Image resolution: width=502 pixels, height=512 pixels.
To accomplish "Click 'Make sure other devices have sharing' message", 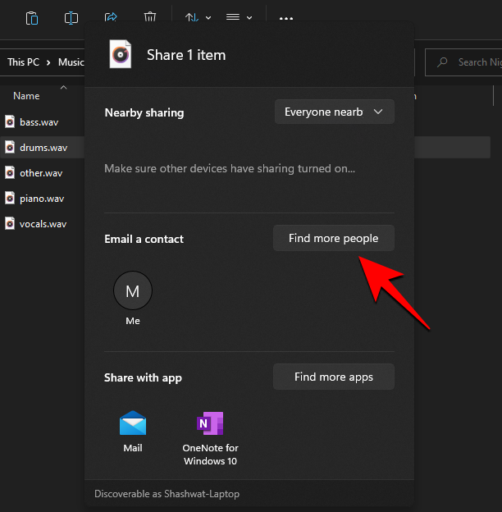I will [230, 168].
